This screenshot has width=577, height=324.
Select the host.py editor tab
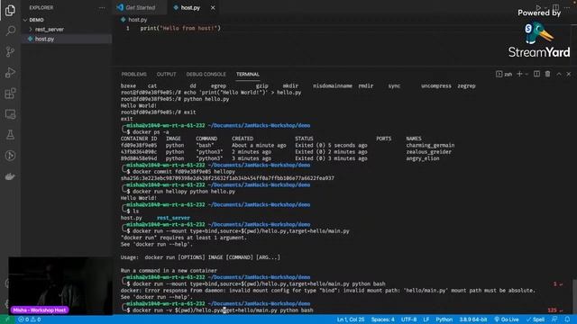(x=190, y=7)
